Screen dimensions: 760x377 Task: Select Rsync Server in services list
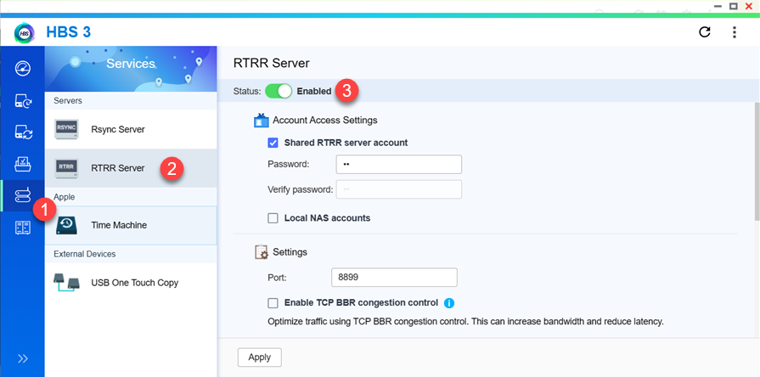pyautogui.click(x=117, y=130)
